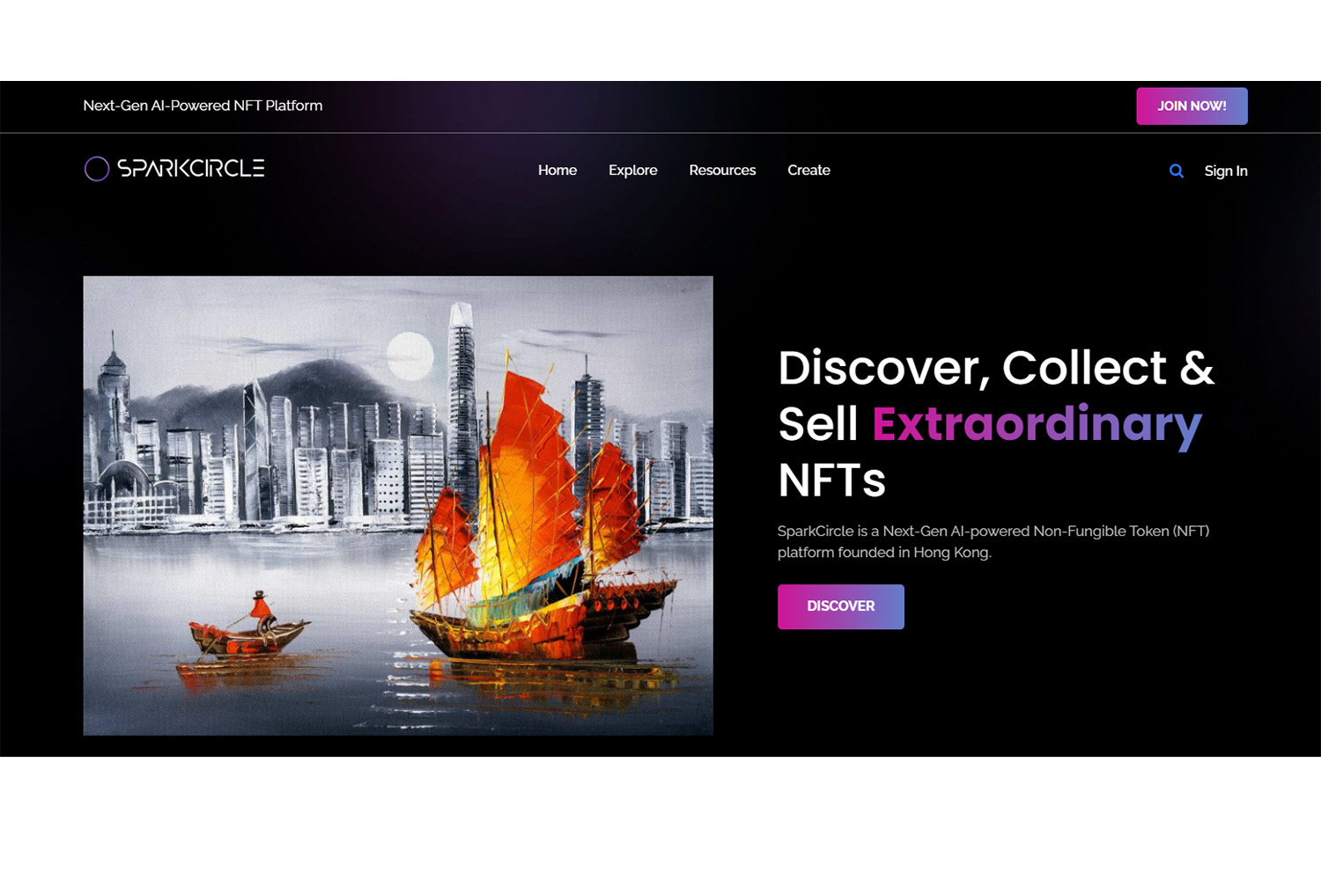Select the Create navigation item
Screen dimensions: 1321x880
[808, 170]
